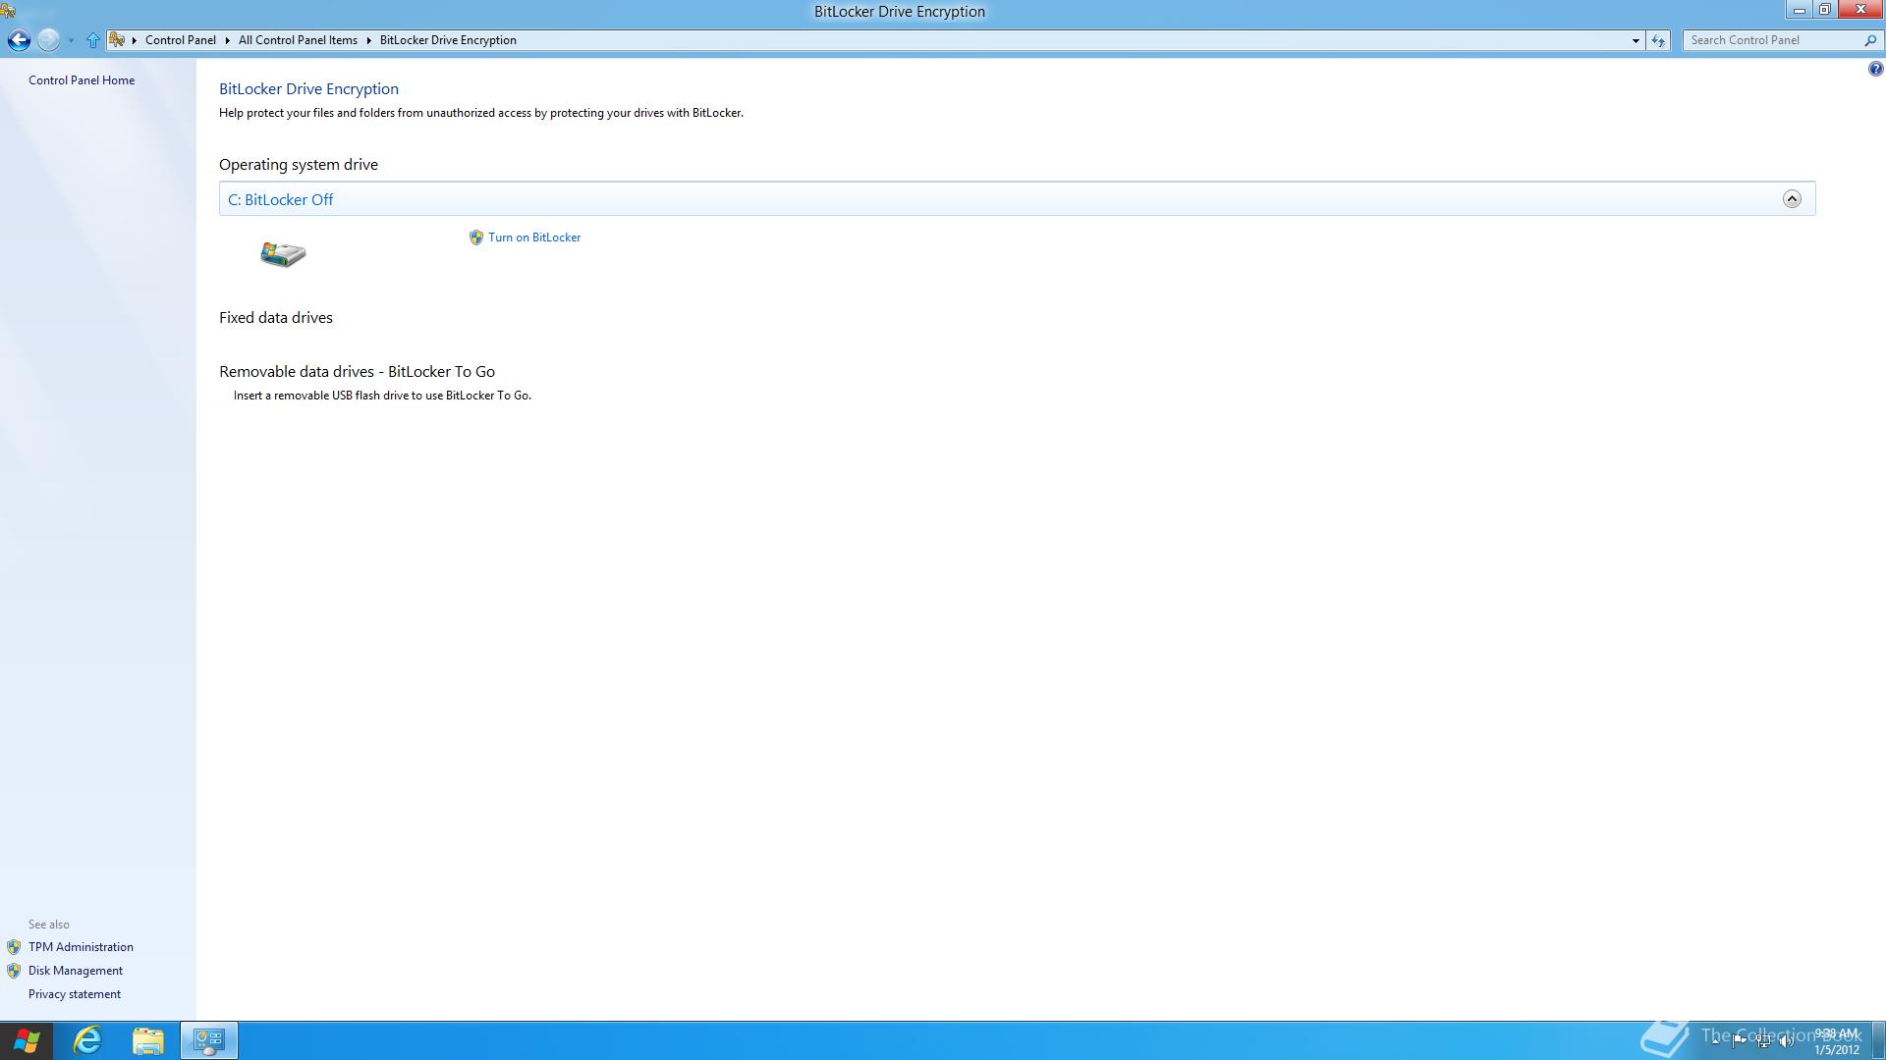Click the 'See also' label
Image resolution: width=1886 pixels, height=1060 pixels.
pos(49,925)
